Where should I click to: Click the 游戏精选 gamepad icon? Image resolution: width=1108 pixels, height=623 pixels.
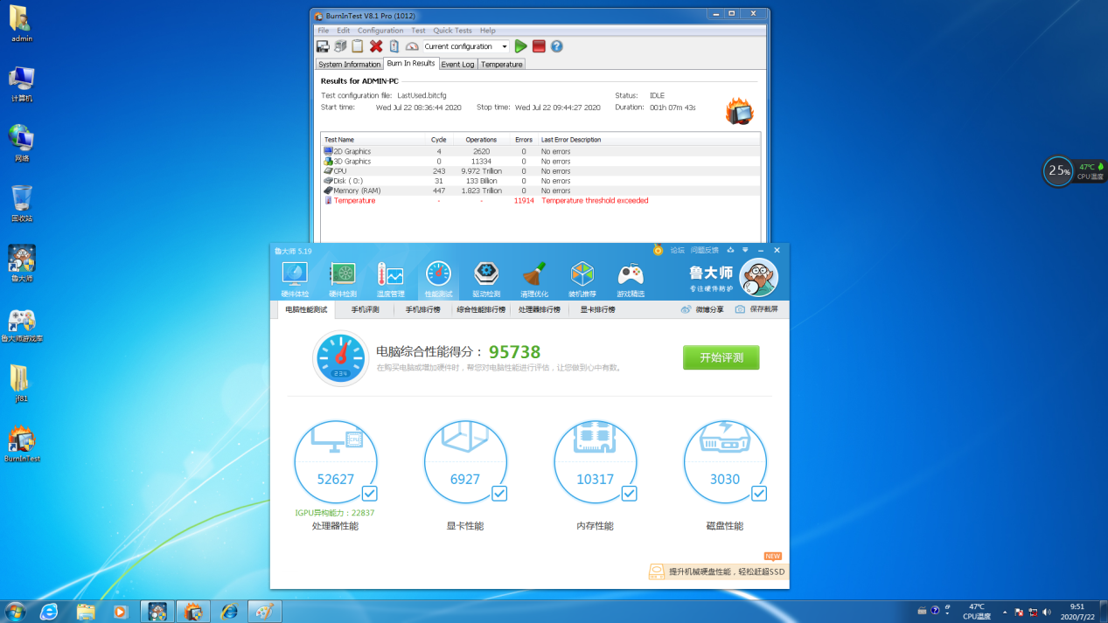pos(631,279)
